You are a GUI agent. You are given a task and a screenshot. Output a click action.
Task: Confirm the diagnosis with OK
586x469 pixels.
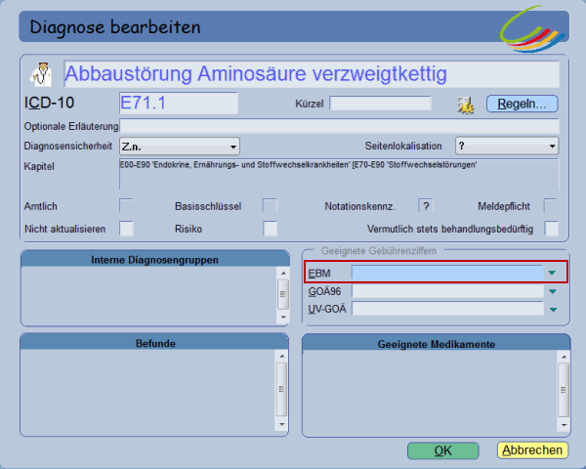(442, 450)
